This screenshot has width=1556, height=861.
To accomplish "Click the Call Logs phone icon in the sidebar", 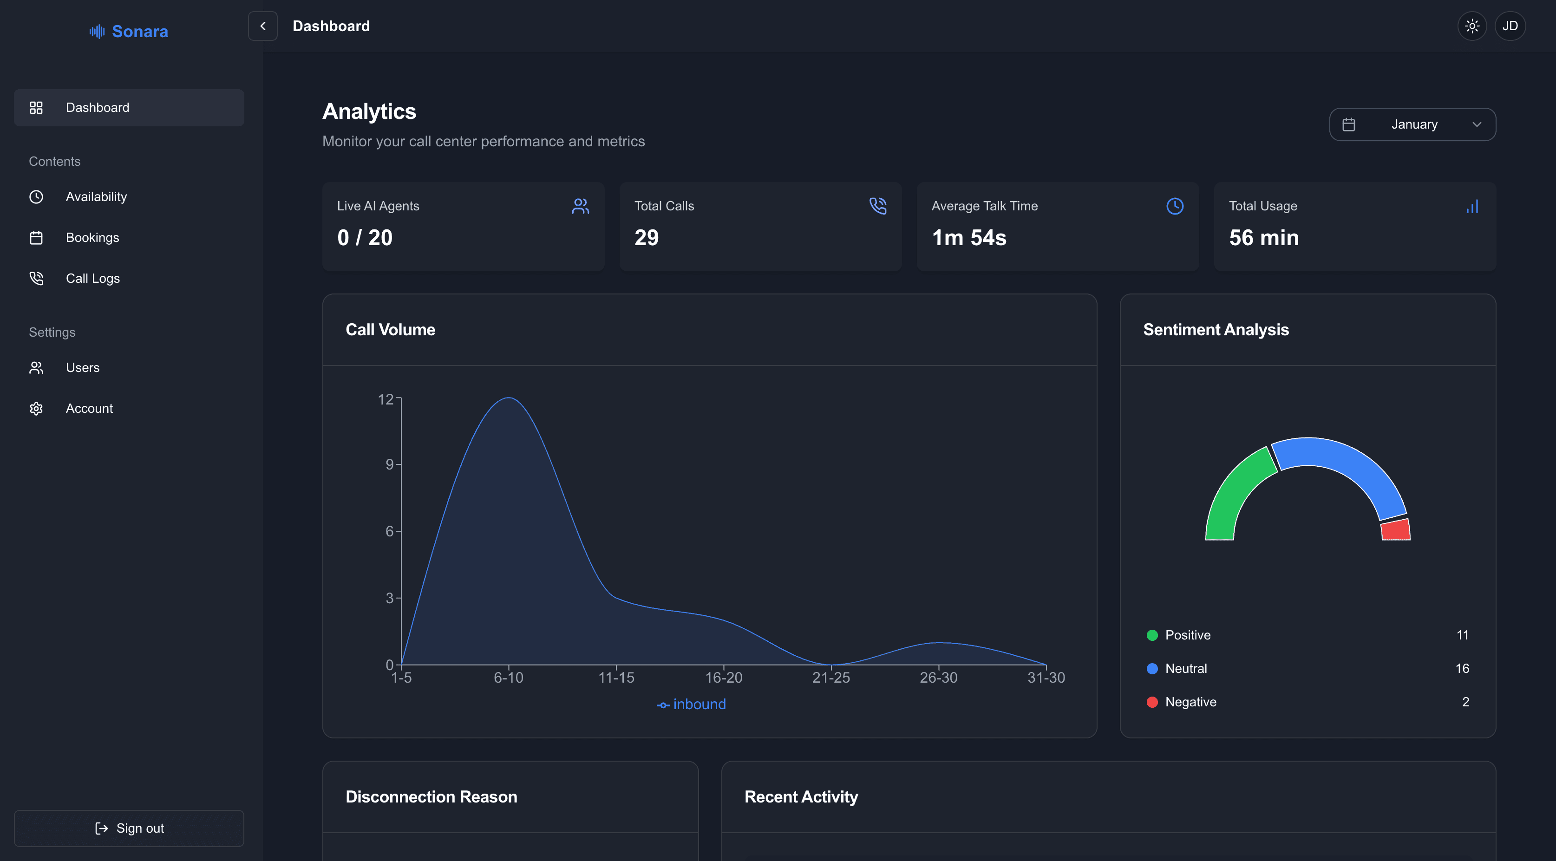I will (x=36, y=278).
